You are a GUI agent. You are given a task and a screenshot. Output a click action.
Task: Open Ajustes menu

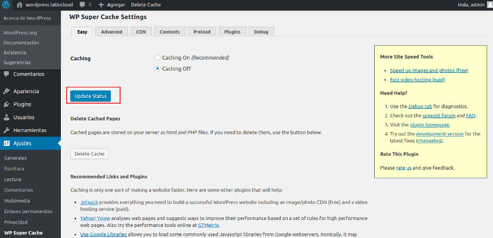tap(22, 144)
